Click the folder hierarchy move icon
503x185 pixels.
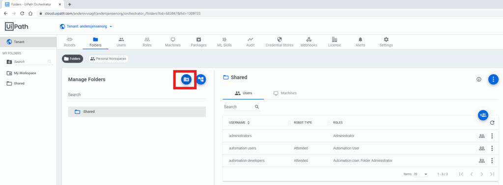[201, 79]
